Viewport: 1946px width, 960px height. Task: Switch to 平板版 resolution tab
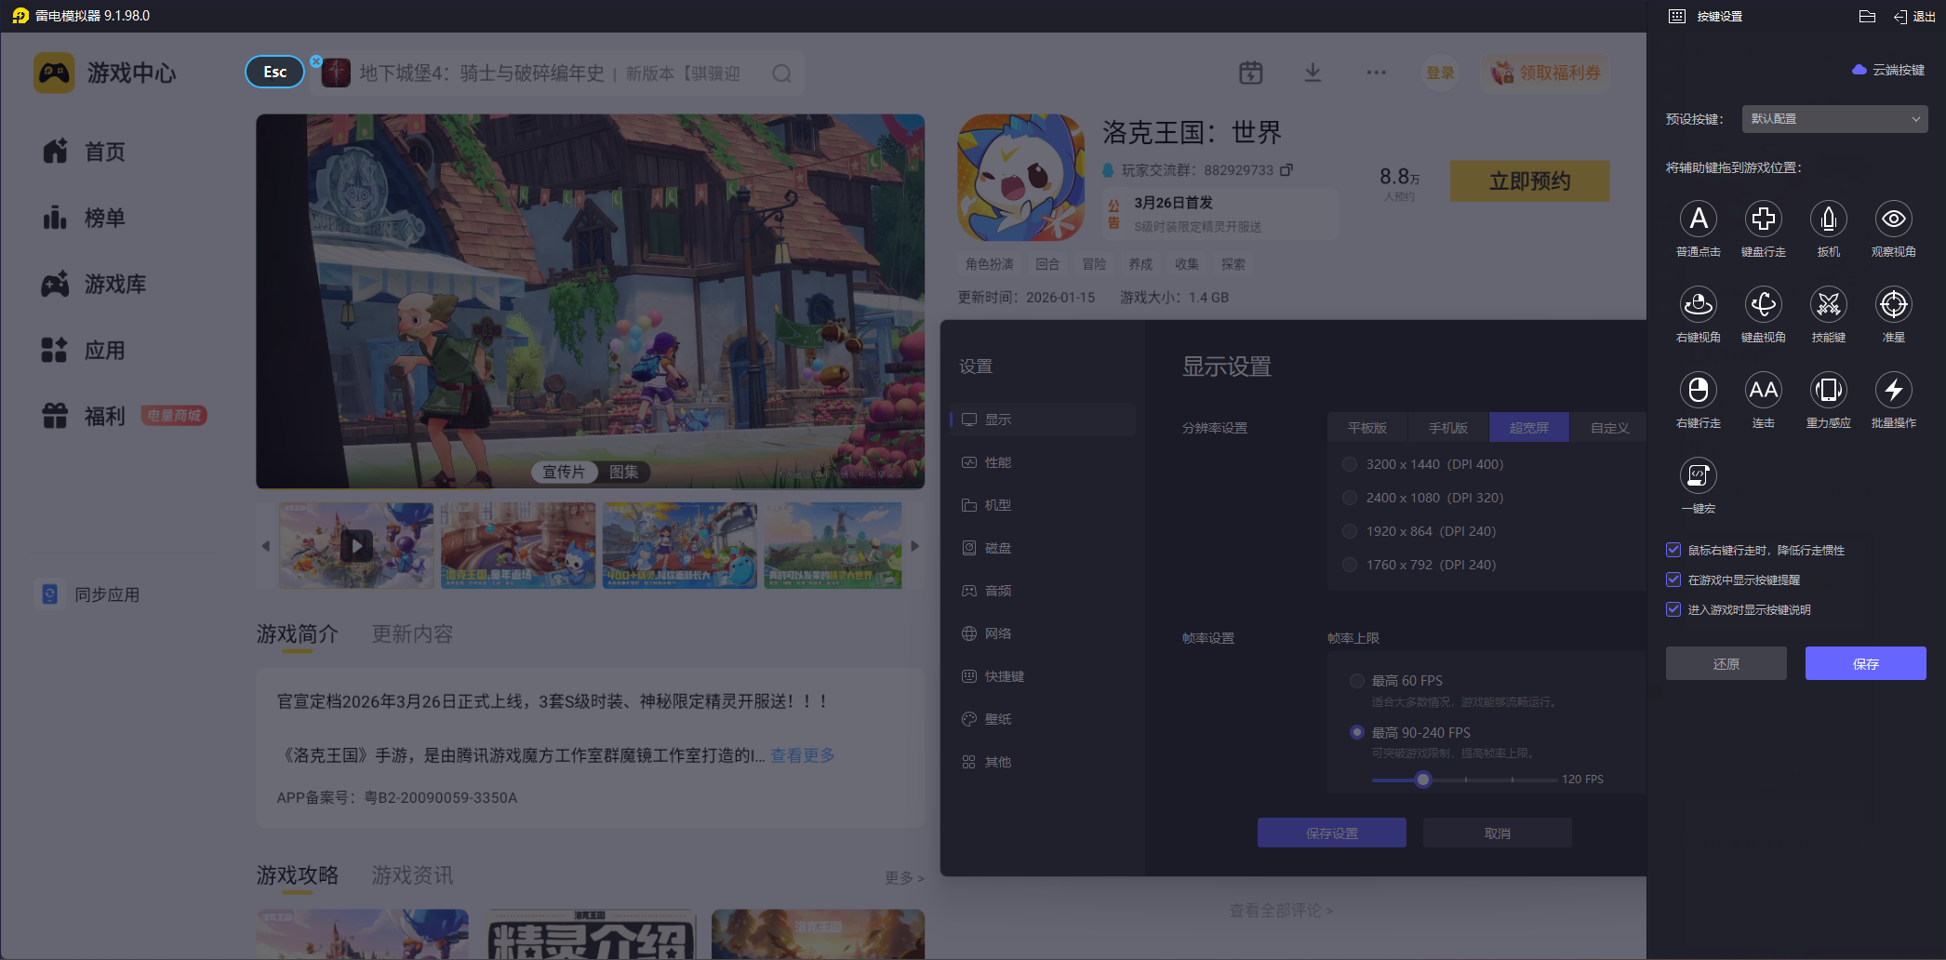coord(1367,428)
